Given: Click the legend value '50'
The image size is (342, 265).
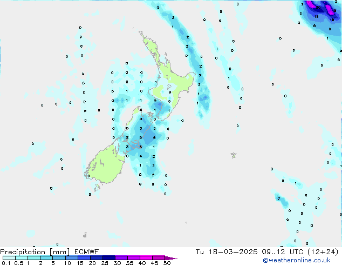Looking at the screenshot, I should pyautogui.click(x=167, y=263).
